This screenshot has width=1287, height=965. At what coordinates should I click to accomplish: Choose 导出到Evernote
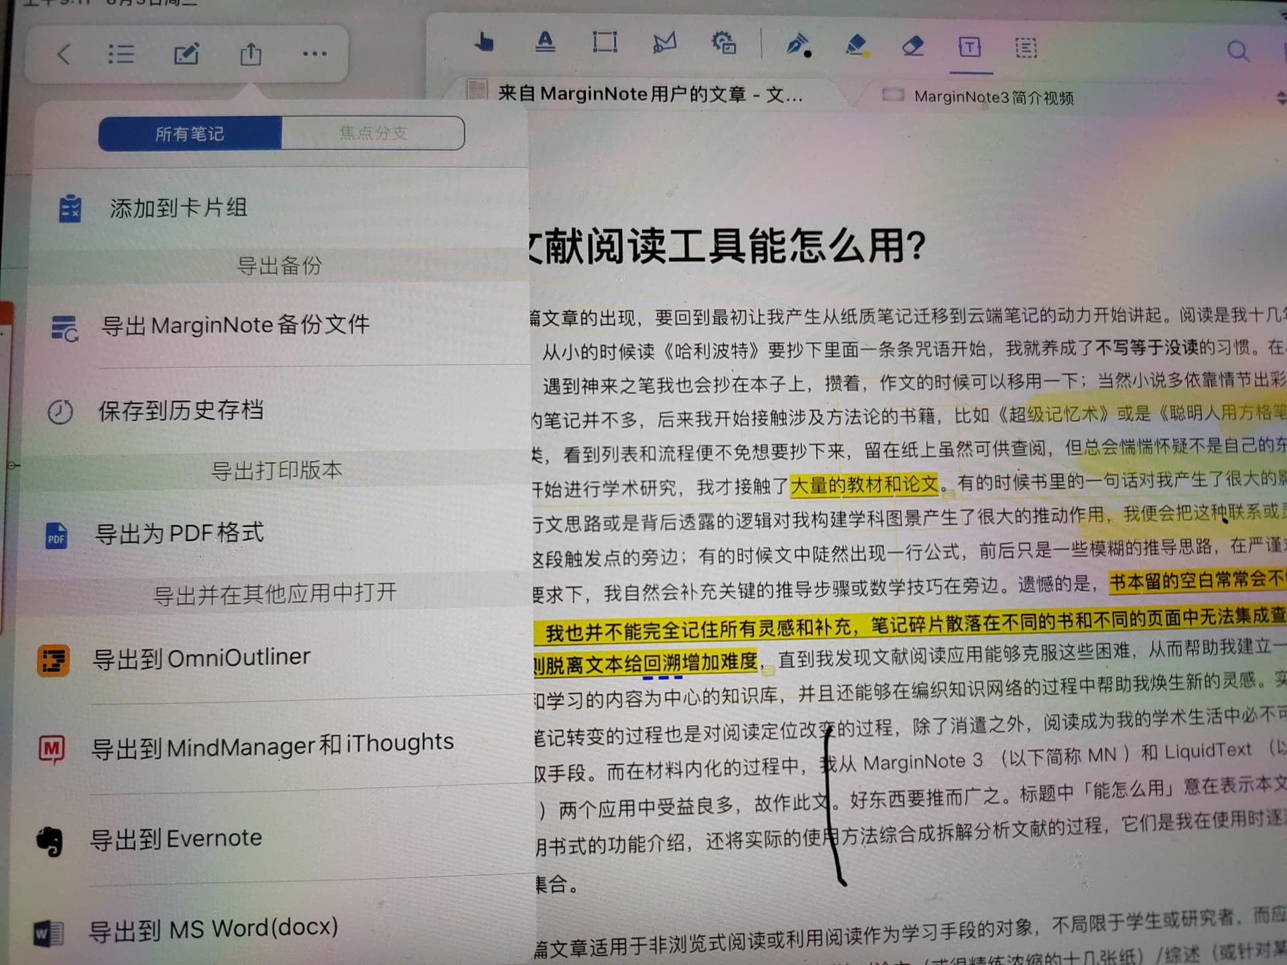point(275,838)
